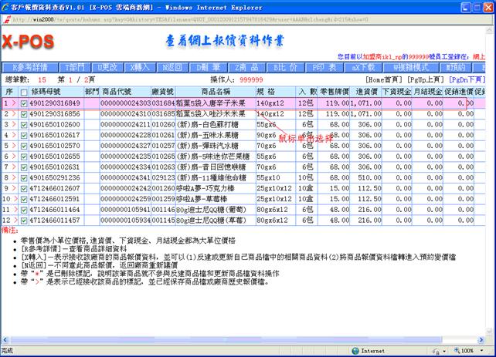
Task: Go to first page via Home首頁
Action: [381, 79]
